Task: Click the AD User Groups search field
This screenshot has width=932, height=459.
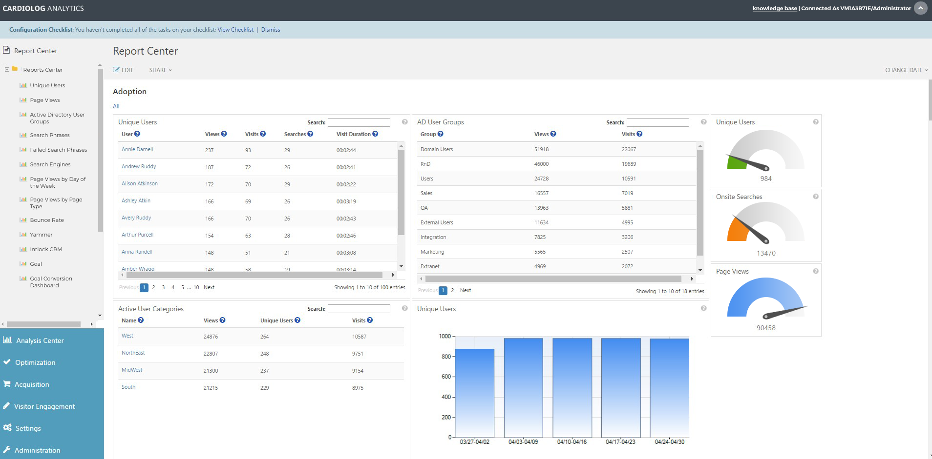Action: (658, 122)
